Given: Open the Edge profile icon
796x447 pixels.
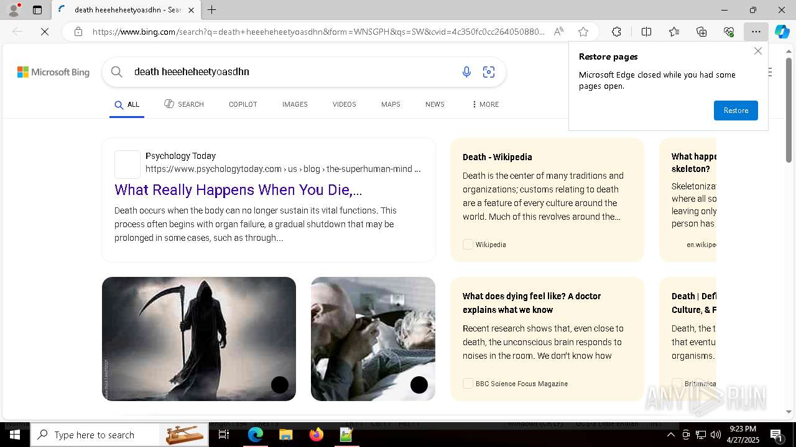Looking at the screenshot, I should click(13, 10).
